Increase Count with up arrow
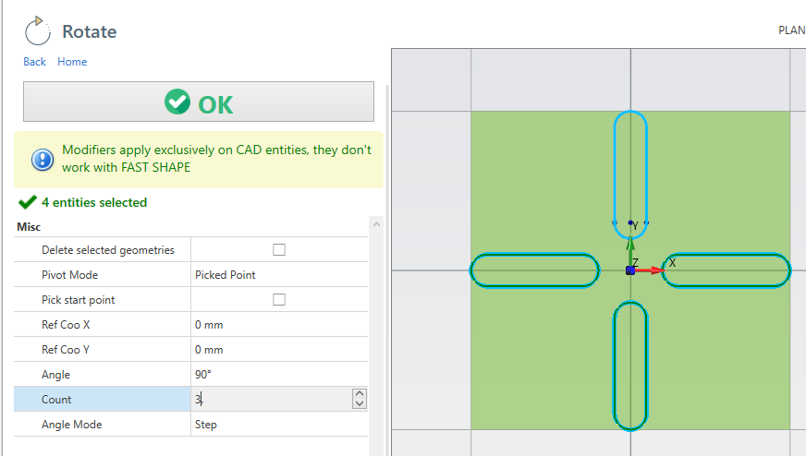The height and width of the screenshot is (456, 806). tap(360, 394)
